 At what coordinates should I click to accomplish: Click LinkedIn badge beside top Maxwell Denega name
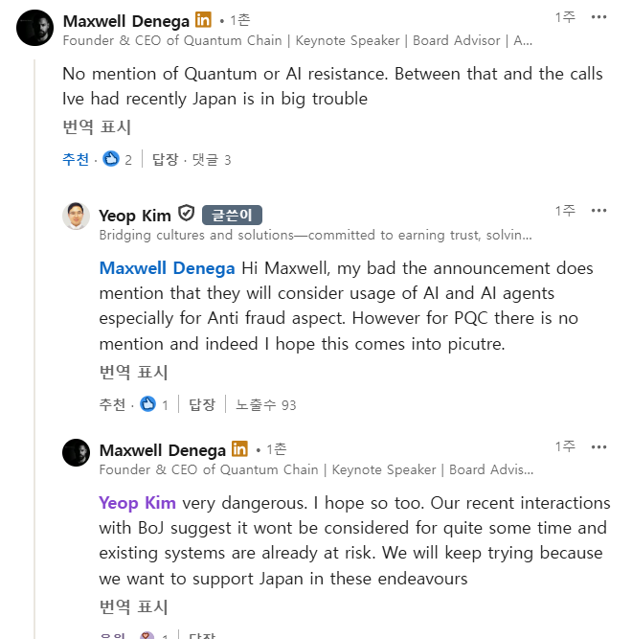coord(203,20)
